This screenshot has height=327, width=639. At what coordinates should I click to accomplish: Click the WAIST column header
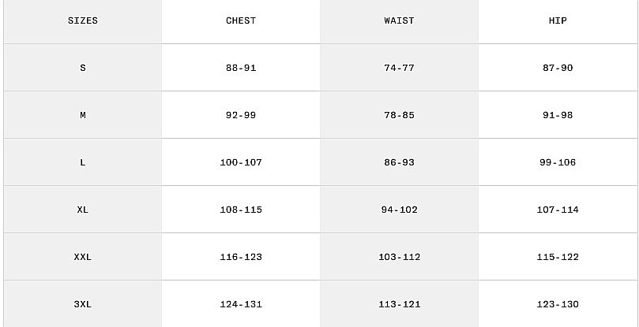coord(399,20)
